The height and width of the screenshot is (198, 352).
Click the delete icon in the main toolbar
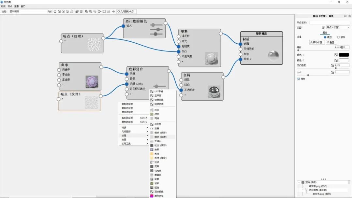[81, 11]
